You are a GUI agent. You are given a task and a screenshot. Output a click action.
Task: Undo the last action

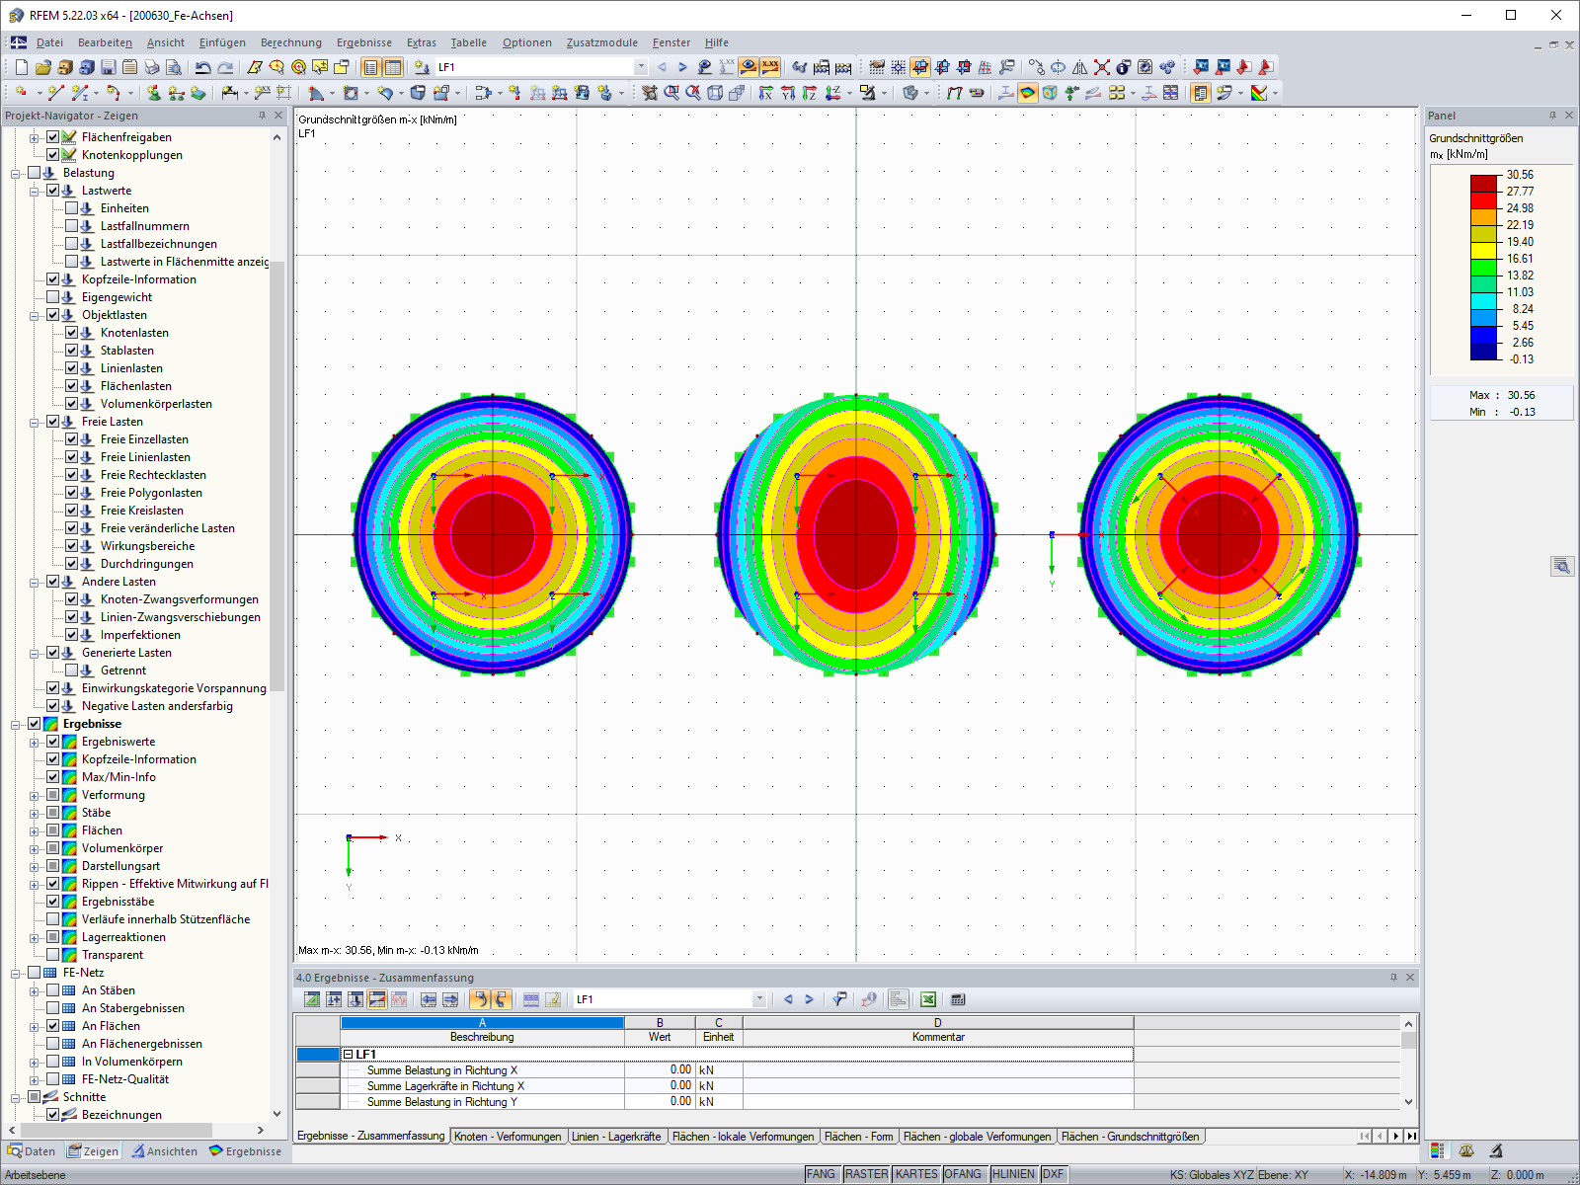(x=203, y=67)
